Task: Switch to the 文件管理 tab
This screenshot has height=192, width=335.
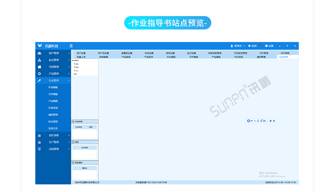Action: tap(266, 53)
